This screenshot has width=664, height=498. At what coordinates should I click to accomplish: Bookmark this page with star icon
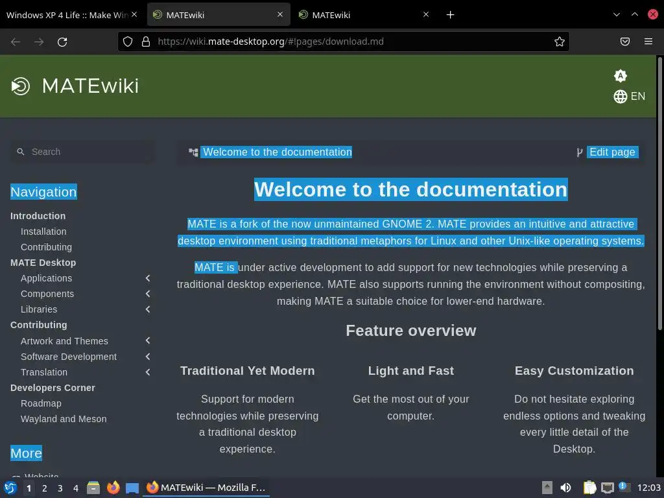click(560, 41)
